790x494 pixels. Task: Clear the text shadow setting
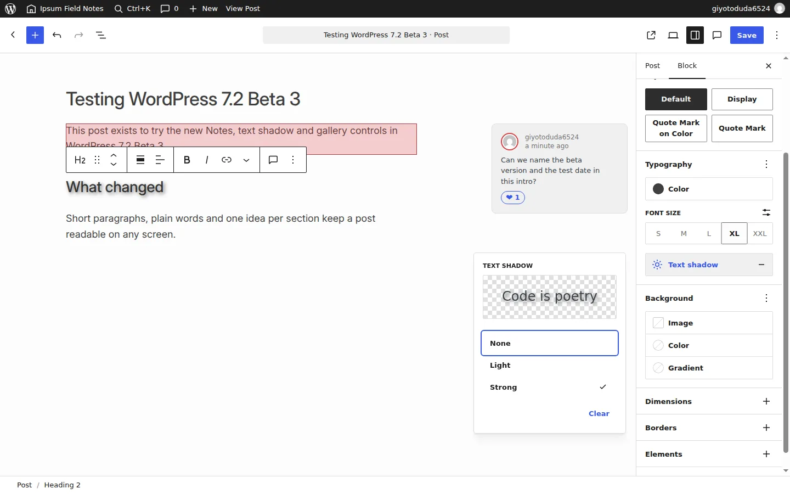point(599,414)
